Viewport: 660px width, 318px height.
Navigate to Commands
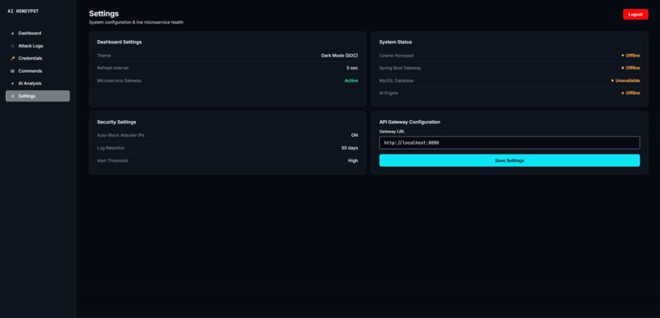(x=38, y=71)
